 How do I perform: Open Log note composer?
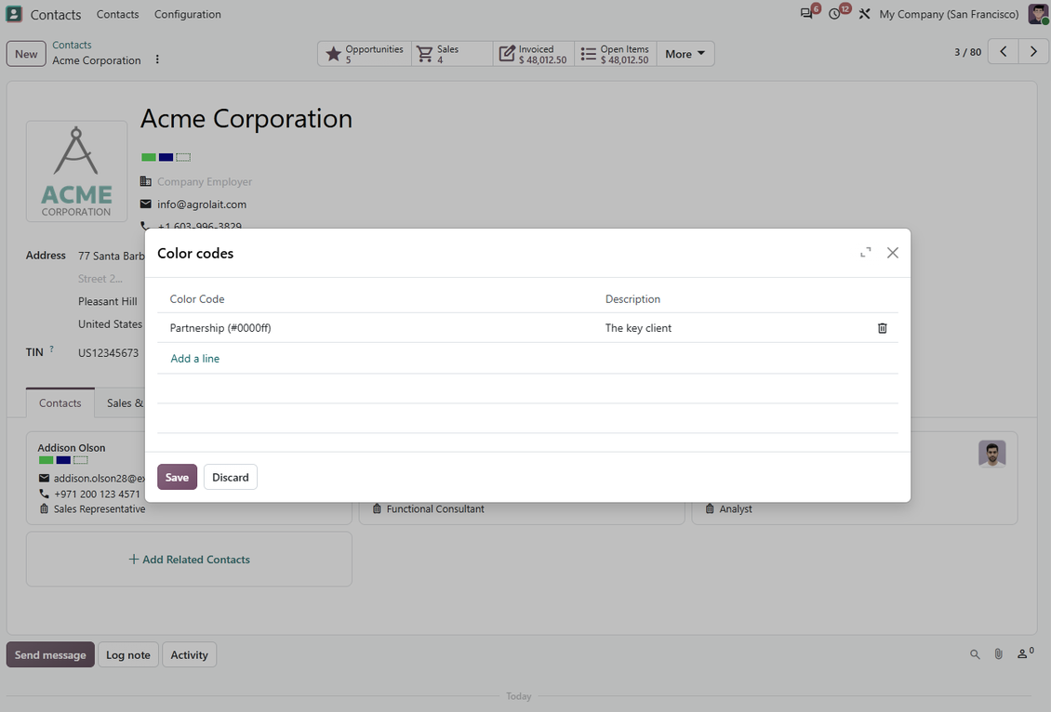point(128,654)
